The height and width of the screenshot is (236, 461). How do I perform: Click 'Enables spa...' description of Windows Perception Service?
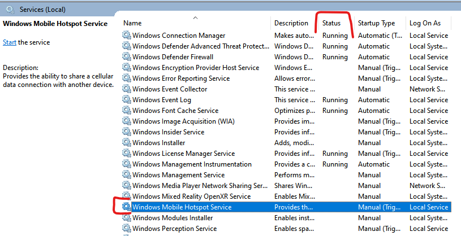pos(294,229)
